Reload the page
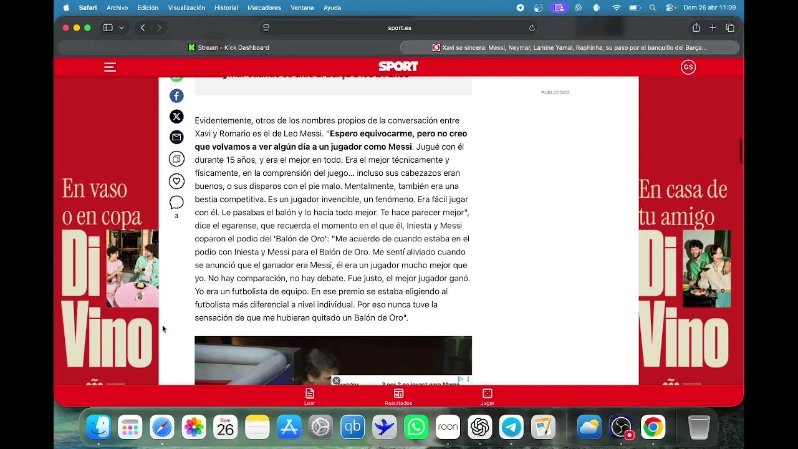This screenshot has height=449, width=798. tap(532, 27)
